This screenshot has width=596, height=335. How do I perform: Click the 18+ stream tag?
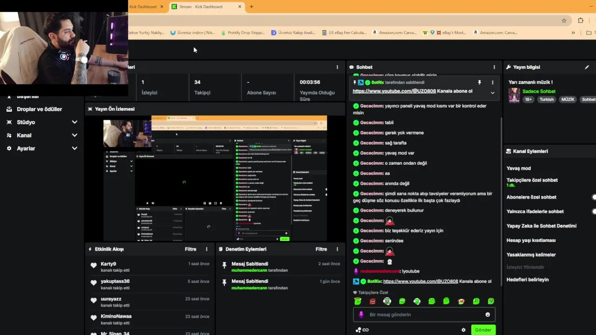(528, 100)
